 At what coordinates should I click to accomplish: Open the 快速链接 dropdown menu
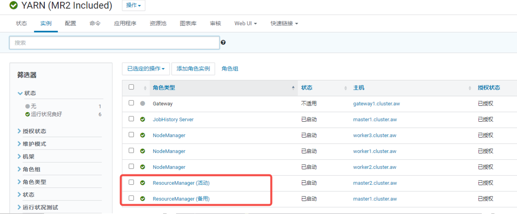(x=284, y=24)
